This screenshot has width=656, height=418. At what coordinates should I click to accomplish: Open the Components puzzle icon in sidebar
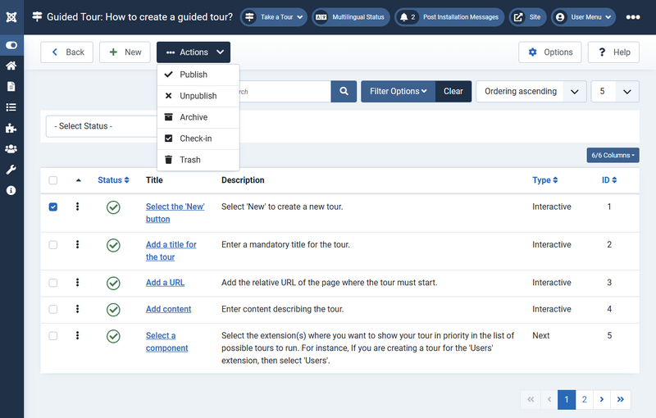[11, 128]
